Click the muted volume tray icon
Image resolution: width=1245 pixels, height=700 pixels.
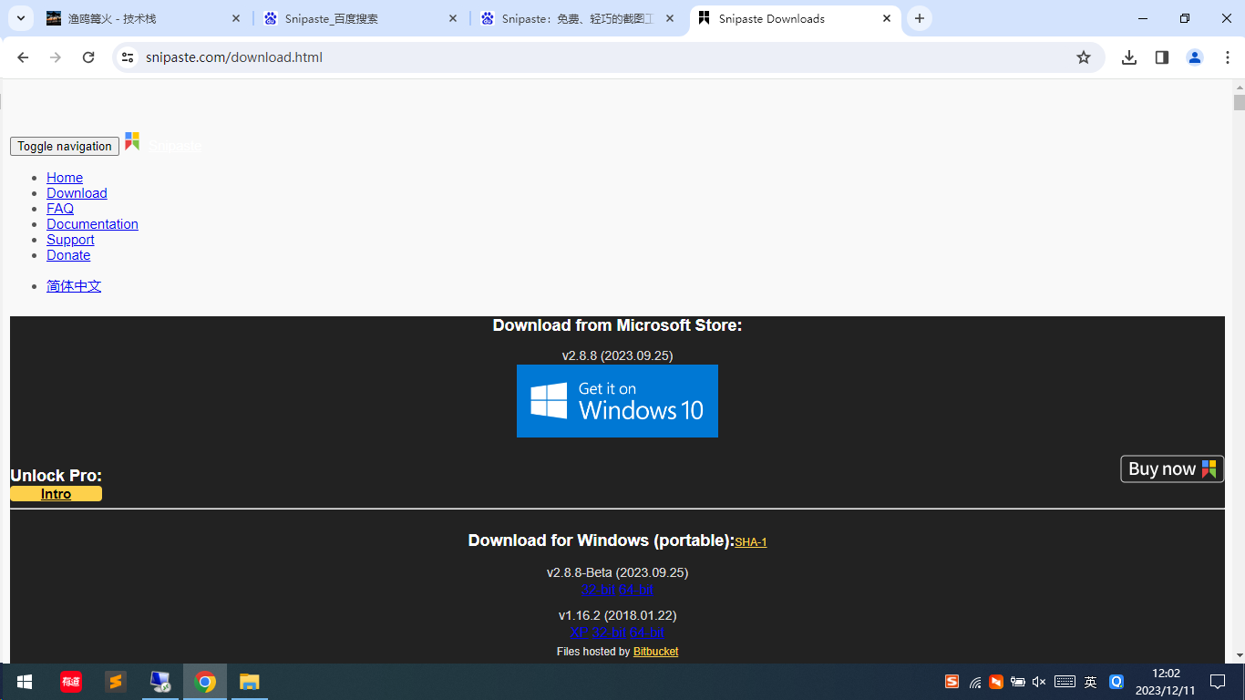[1039, 682]
